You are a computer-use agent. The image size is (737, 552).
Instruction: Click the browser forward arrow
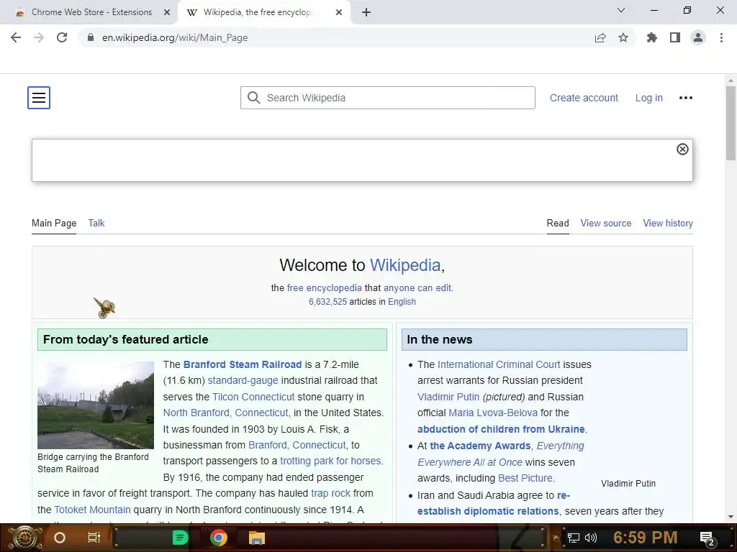39,37
